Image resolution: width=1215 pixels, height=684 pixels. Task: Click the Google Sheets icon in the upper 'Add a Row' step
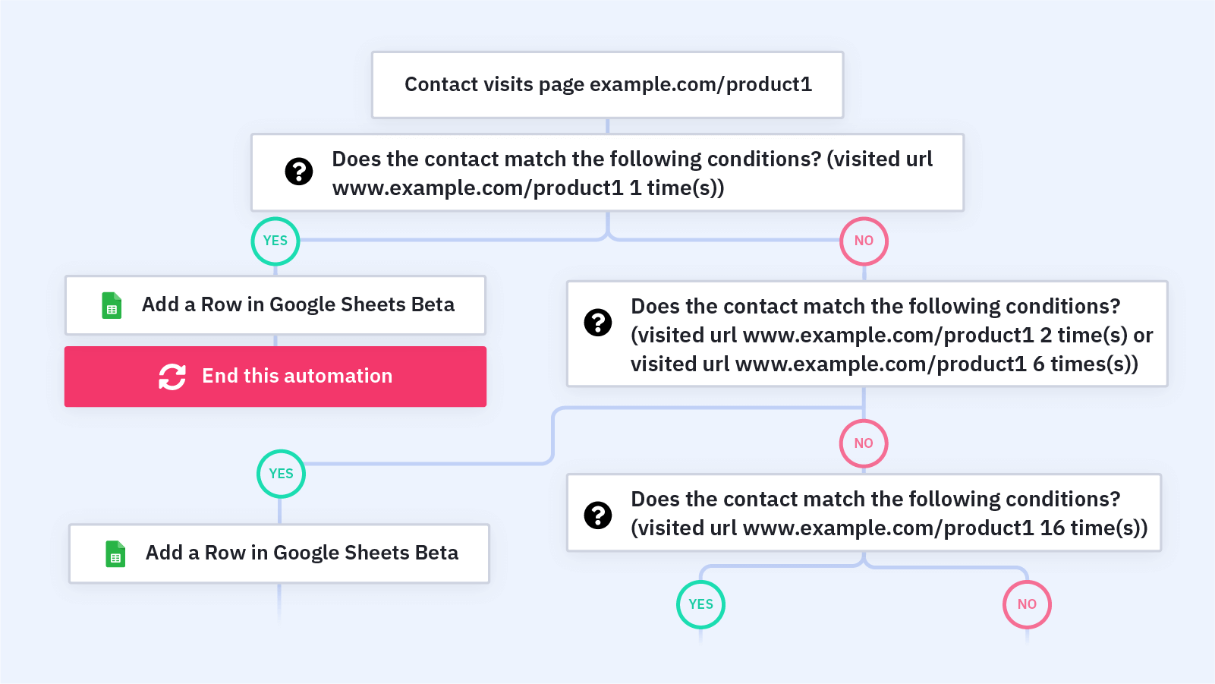[x=112, y=306]
